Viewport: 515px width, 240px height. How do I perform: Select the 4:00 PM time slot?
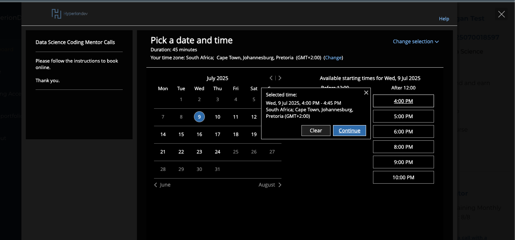(403, 101)
